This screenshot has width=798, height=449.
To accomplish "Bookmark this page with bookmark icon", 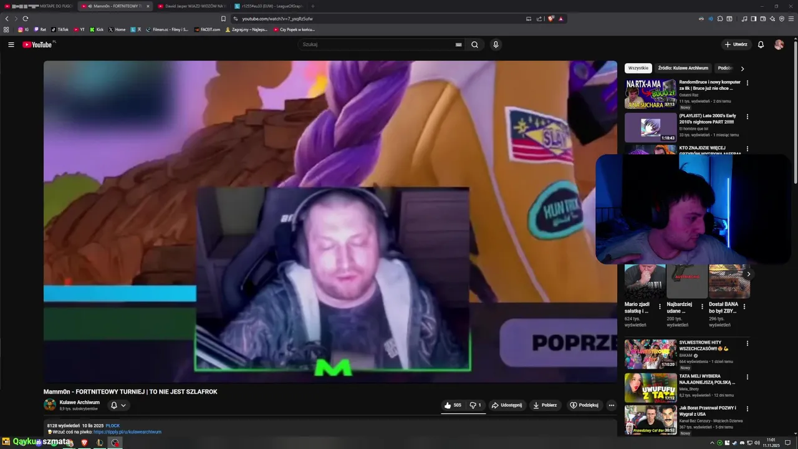I will pyautogui.click(x=223, y=19).
